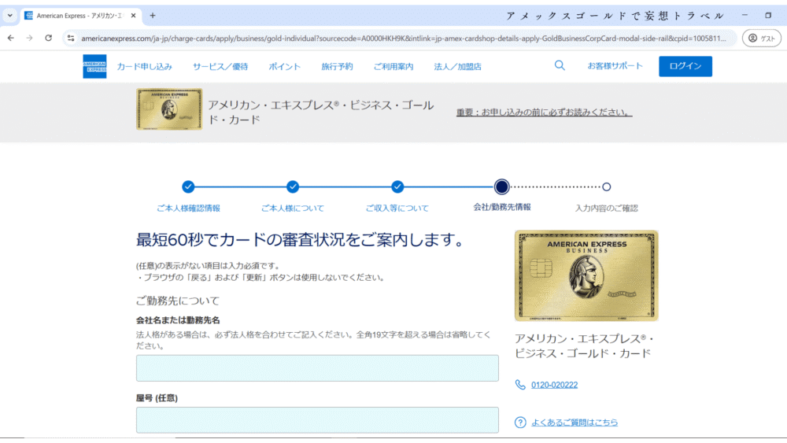Screen dimensions: 787x443
Task: Click the browser address bar URL
Action: [x=403, y=38]
